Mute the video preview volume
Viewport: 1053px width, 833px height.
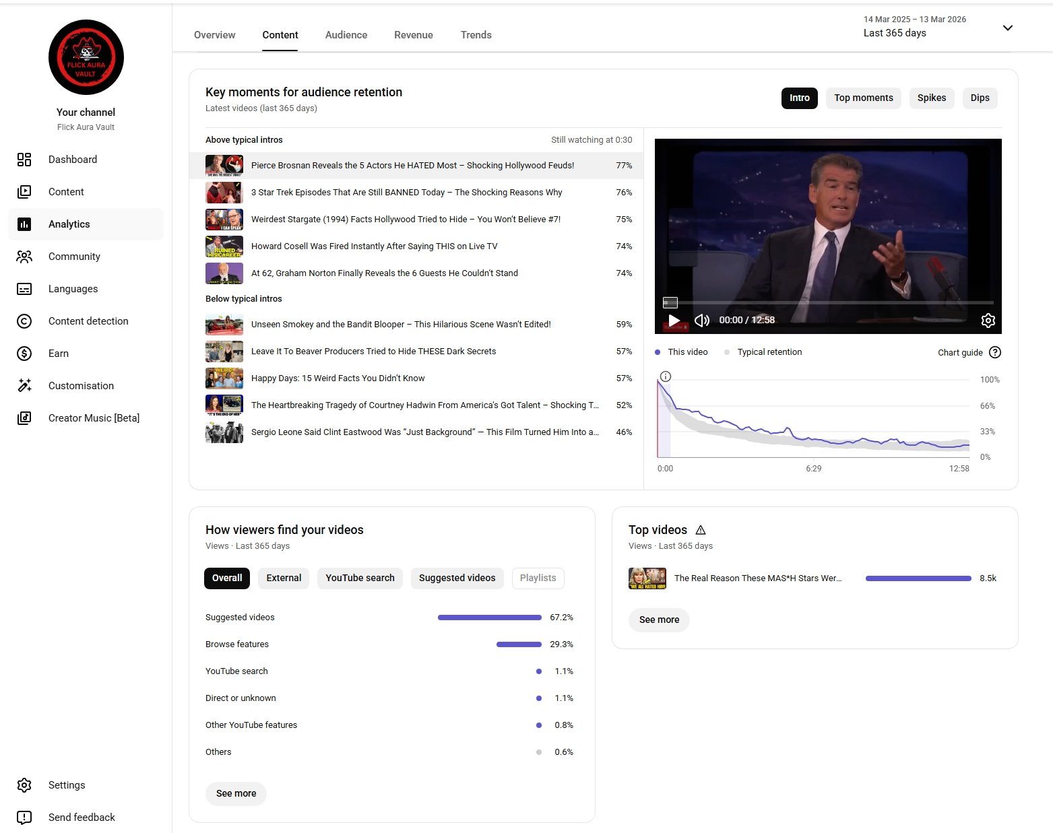(x=702, y=321)
